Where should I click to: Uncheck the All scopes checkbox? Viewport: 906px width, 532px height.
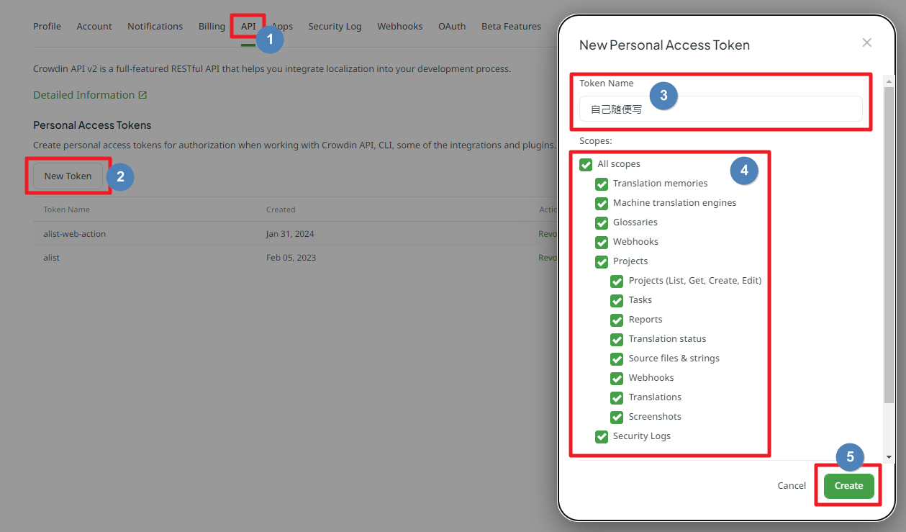click(x=586, y=164)
